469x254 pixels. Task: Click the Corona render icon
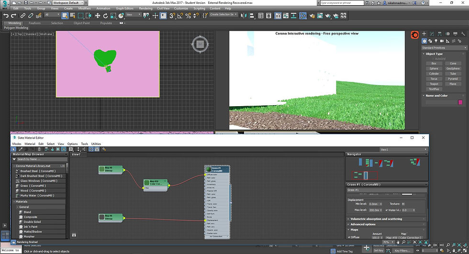[x=414, y=35]
